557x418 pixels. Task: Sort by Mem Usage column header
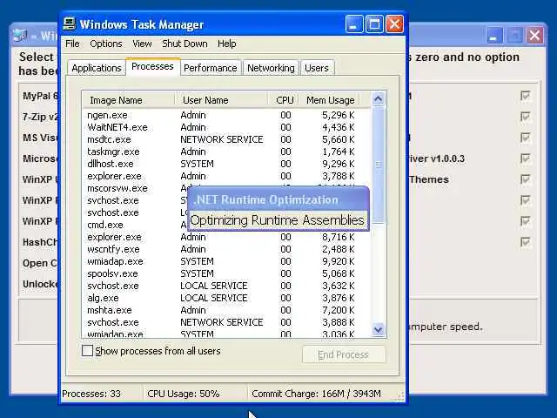click(x=330, y=100)
